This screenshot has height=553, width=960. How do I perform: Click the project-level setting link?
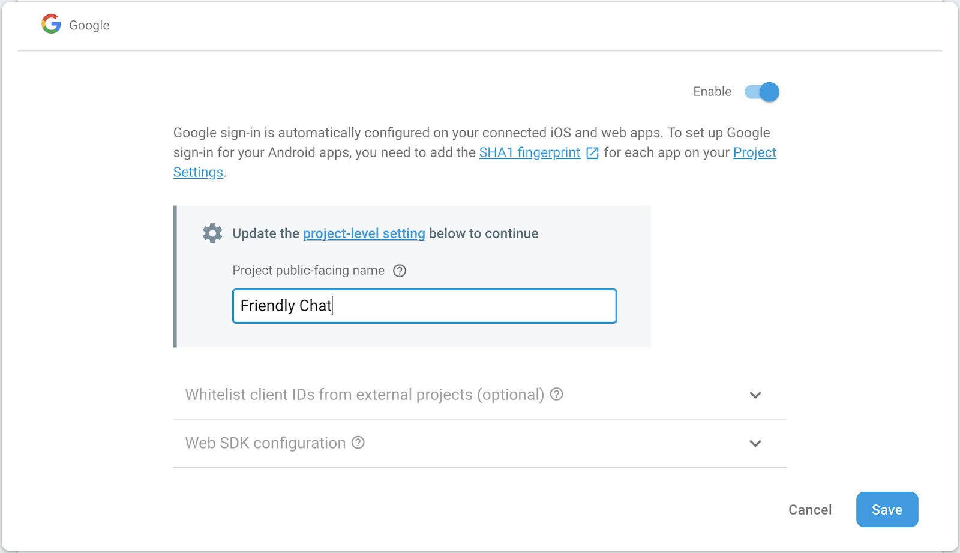click(x=364, y=233)
